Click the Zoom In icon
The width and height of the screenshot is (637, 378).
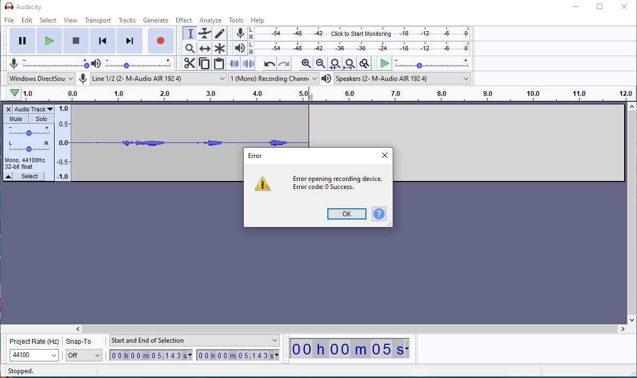tap(306, 64)
